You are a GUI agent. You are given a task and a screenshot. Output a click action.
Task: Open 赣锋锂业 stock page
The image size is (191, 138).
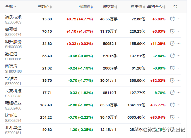pyautogui.click(x=13, y=103)
